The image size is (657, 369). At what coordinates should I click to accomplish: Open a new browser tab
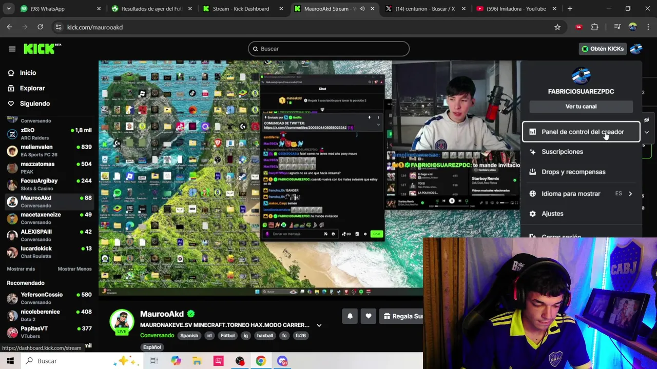point(570,9)
